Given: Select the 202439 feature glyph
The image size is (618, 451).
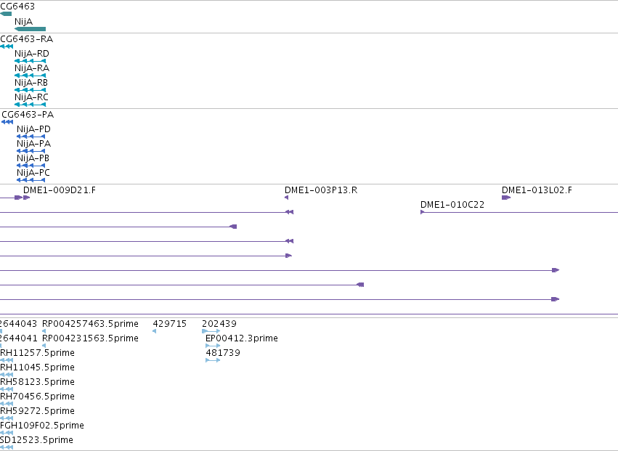Looking at the screenshot, I should click(x=211, y=332).
